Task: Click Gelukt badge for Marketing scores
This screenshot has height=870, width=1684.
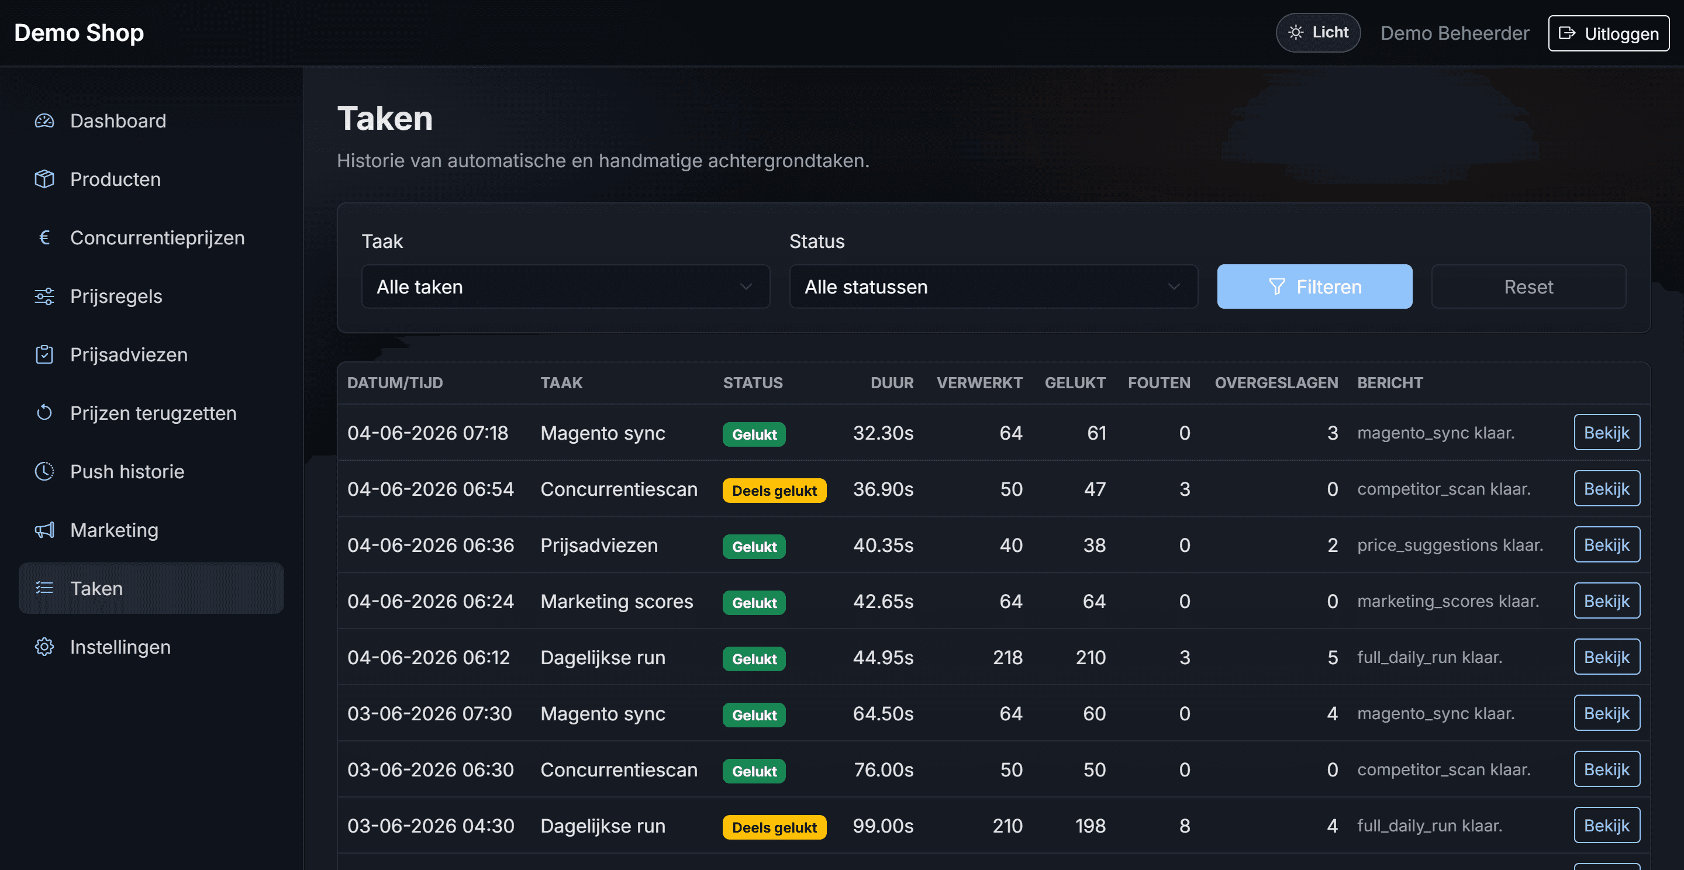Action: pos(754,603)
